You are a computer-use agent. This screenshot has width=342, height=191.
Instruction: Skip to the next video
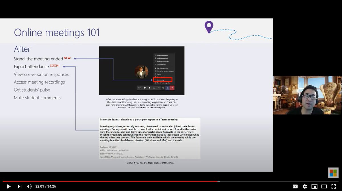(19, 186)
